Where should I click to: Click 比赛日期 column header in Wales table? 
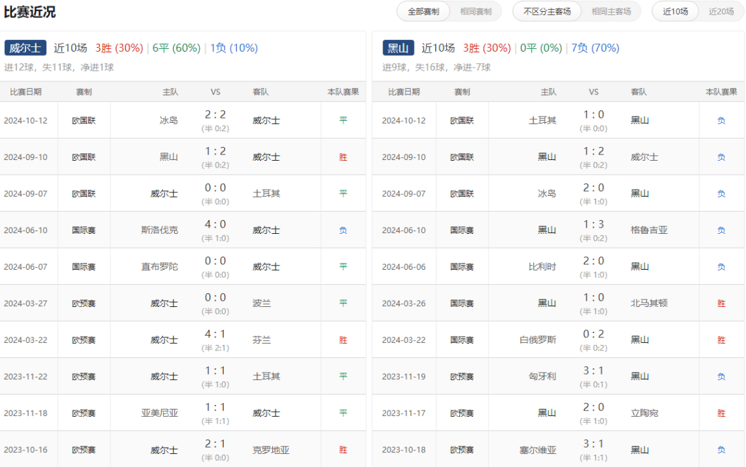(26, 92)
